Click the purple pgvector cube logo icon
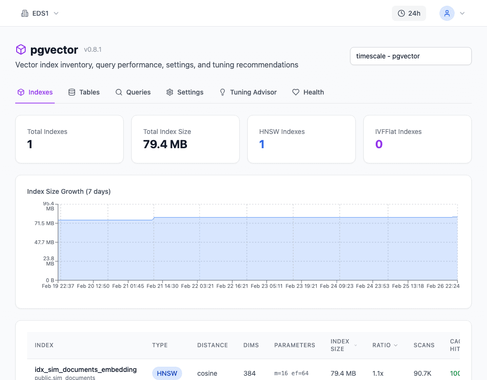The height and width of the screenshot is (380, 487). tap(20, 49)
